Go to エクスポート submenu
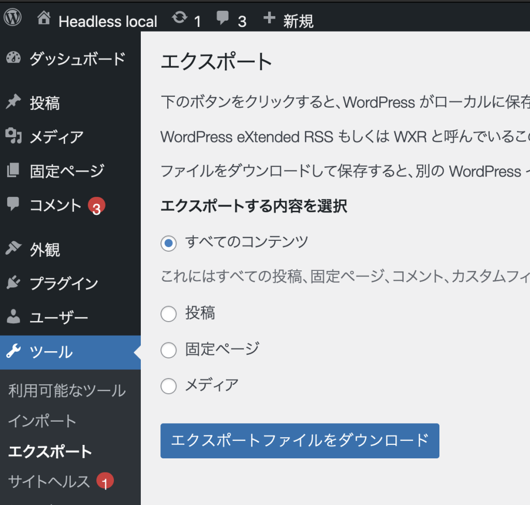This screenshot has width=530, height=505. pyautogui.click(x=50, y=452)
